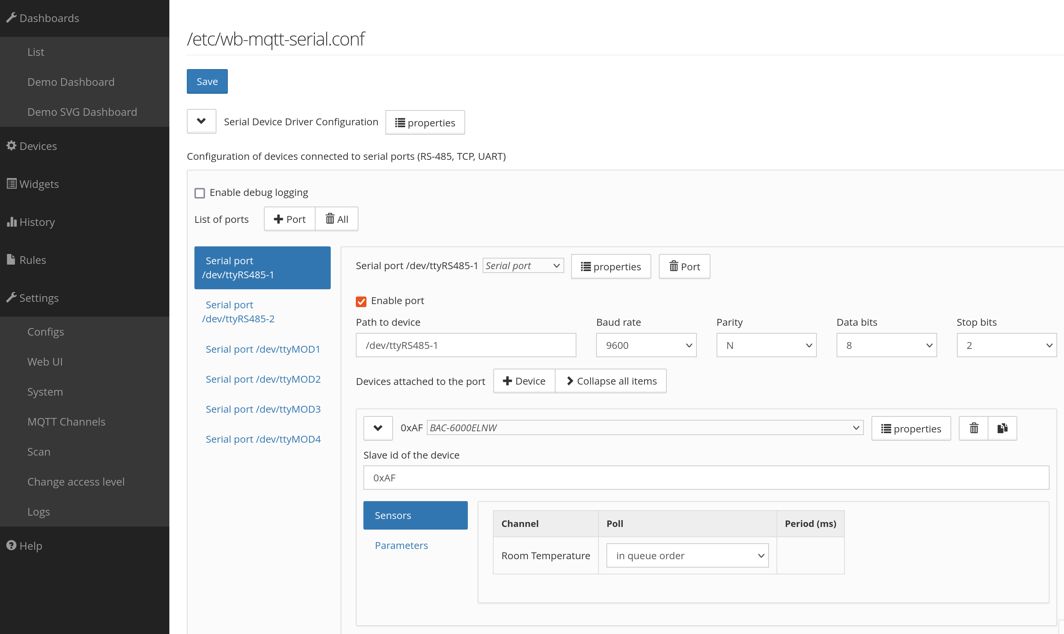Switch to Serial port /dev/ttyMOD2 tab

[x=262, y=379]
